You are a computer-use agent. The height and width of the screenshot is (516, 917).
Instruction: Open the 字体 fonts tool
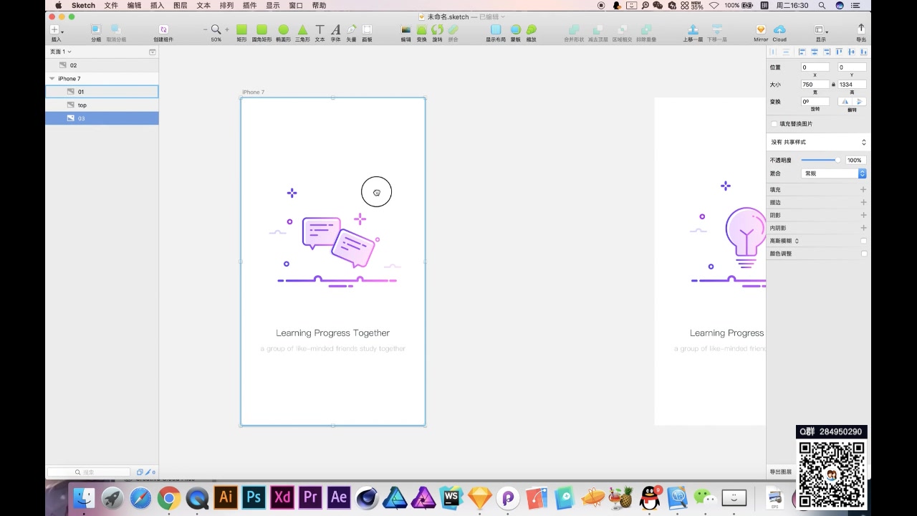335,30
